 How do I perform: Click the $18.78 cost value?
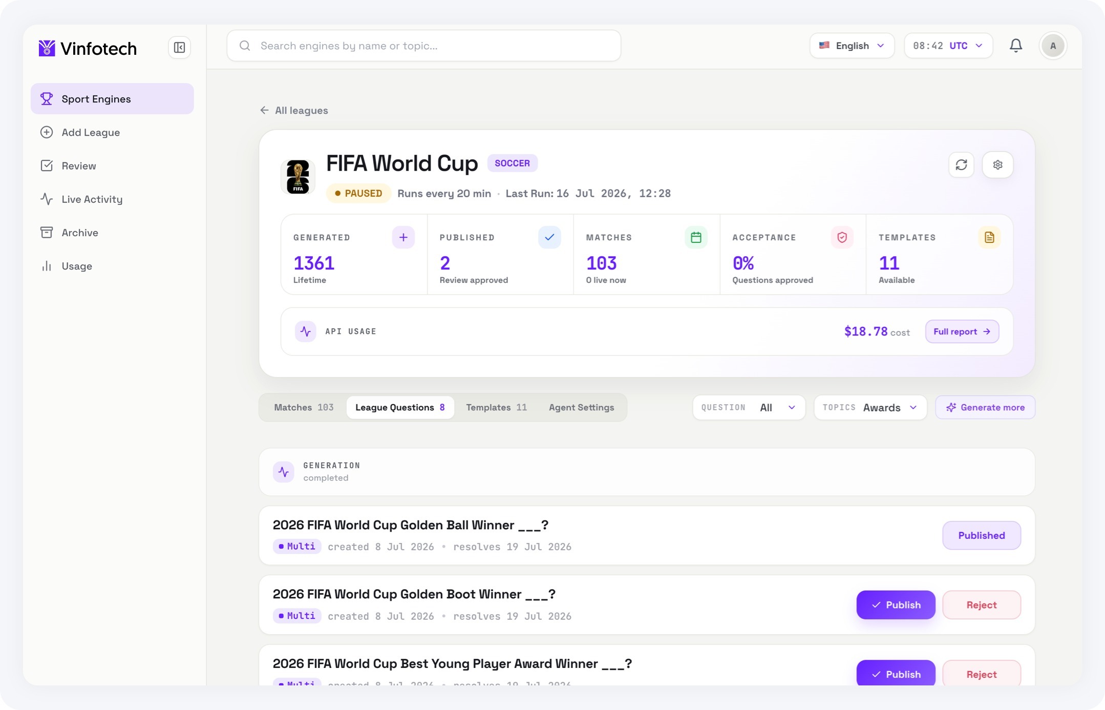866,331
